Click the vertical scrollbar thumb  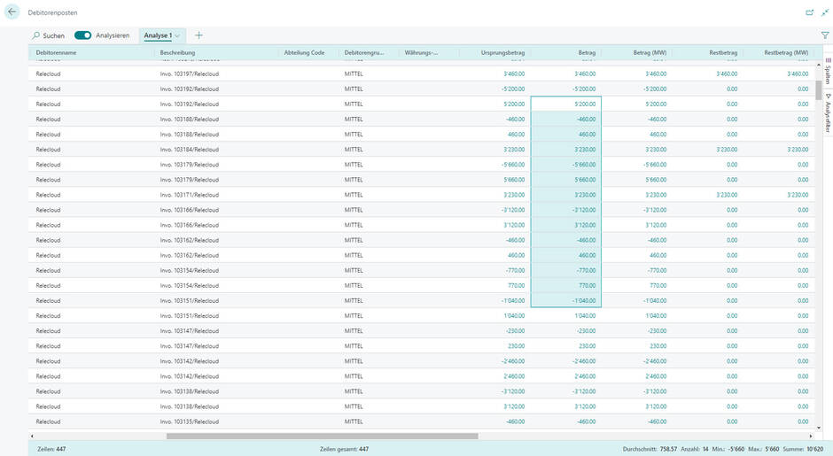(x=817, y=90)
